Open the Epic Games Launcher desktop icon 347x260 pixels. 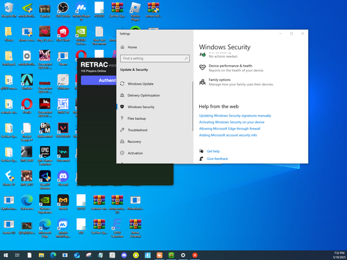point(45,156)
